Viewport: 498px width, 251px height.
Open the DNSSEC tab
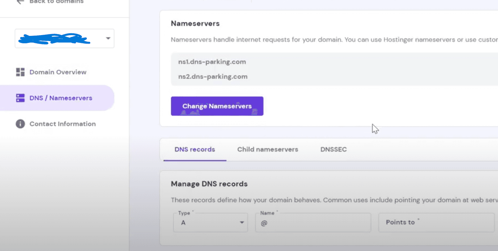[x=333, y=149]
